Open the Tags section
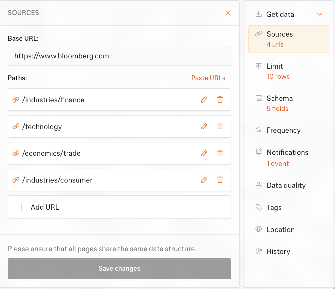 274,208
